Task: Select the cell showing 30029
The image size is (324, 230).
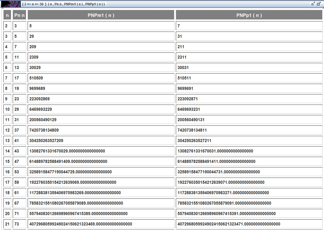Action: click(x=101, y=67)
